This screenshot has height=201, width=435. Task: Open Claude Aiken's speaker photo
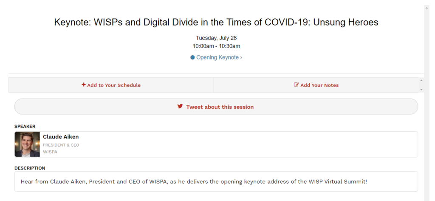tap(27, 144)
